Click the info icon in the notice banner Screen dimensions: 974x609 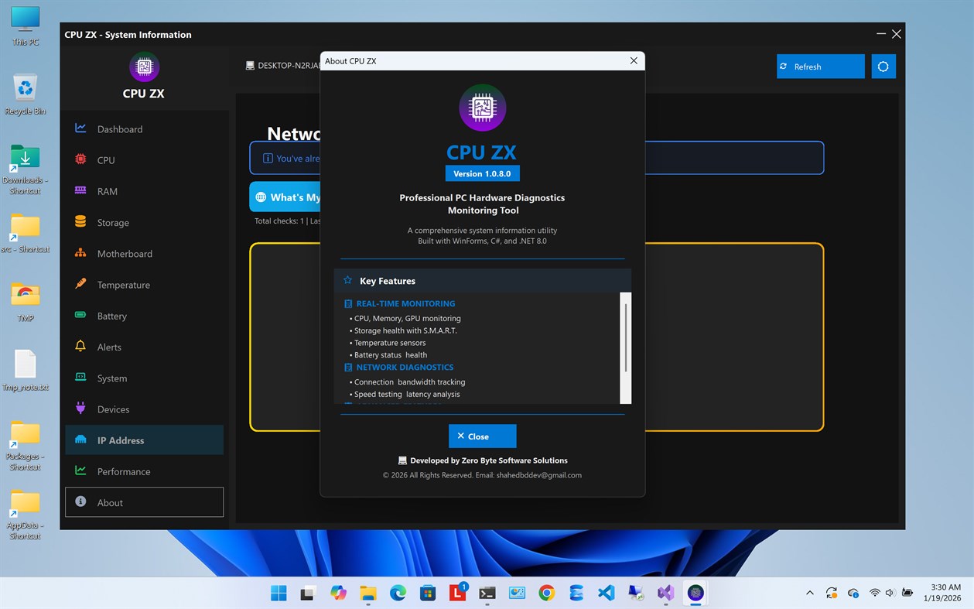[x=268, y=158]
